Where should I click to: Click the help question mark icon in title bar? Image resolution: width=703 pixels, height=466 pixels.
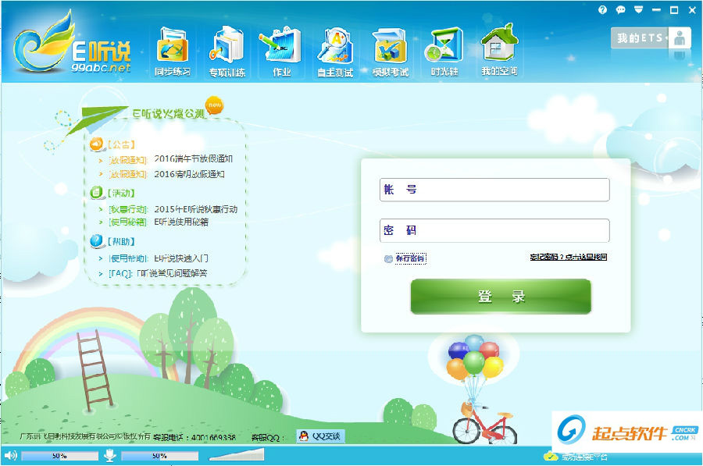[602, 10]
